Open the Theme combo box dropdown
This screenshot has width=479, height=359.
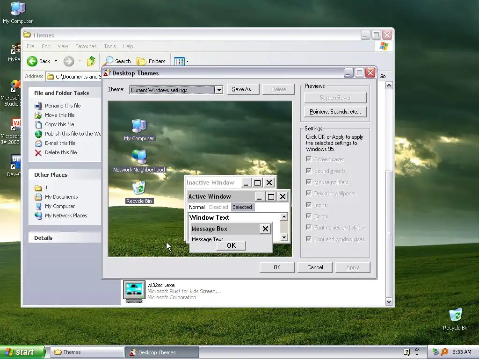219,90
